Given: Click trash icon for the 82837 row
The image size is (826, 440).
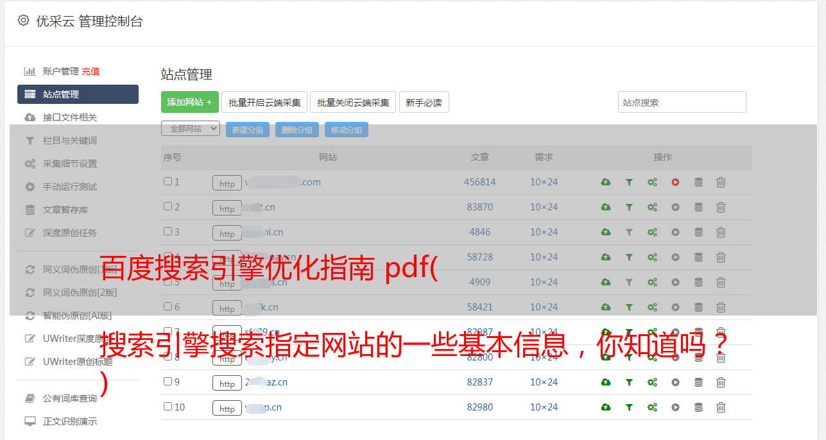Looking at the screenshot, I should pos(721,382).
